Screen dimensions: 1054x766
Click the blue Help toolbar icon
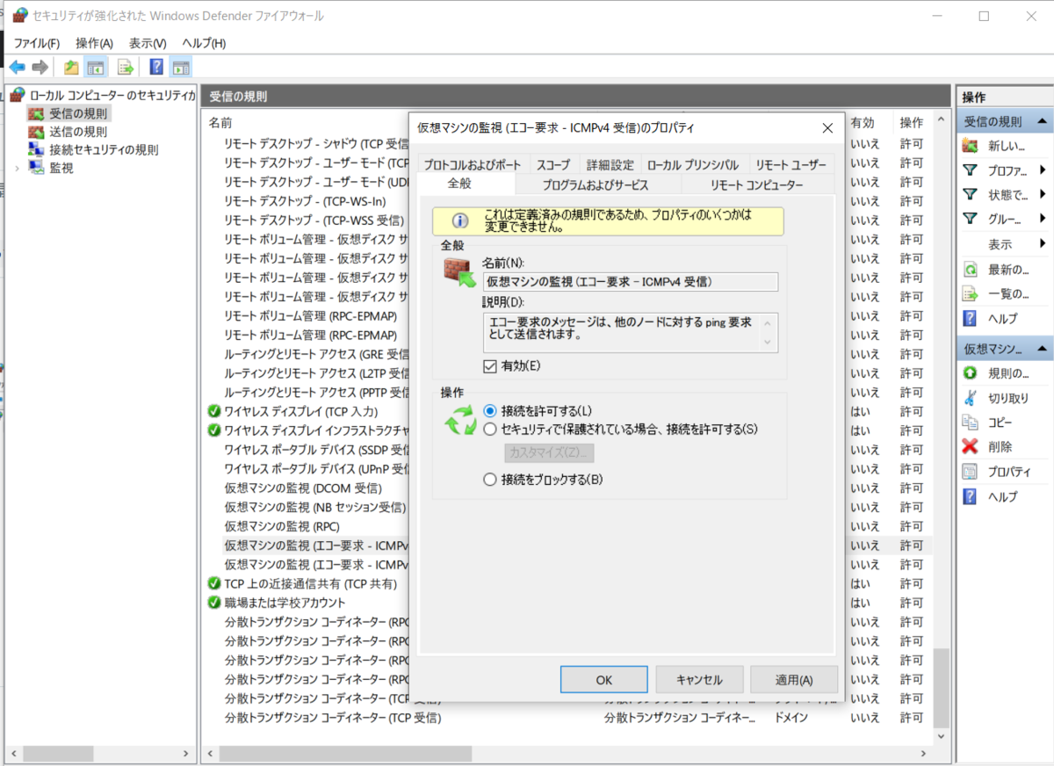click(156, 67)
